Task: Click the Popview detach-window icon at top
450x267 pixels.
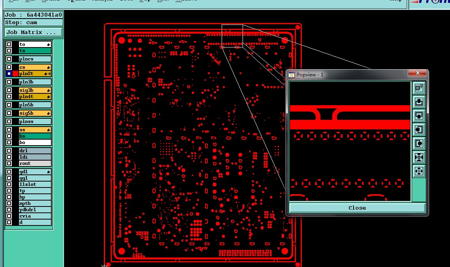Action: (419, 88)
